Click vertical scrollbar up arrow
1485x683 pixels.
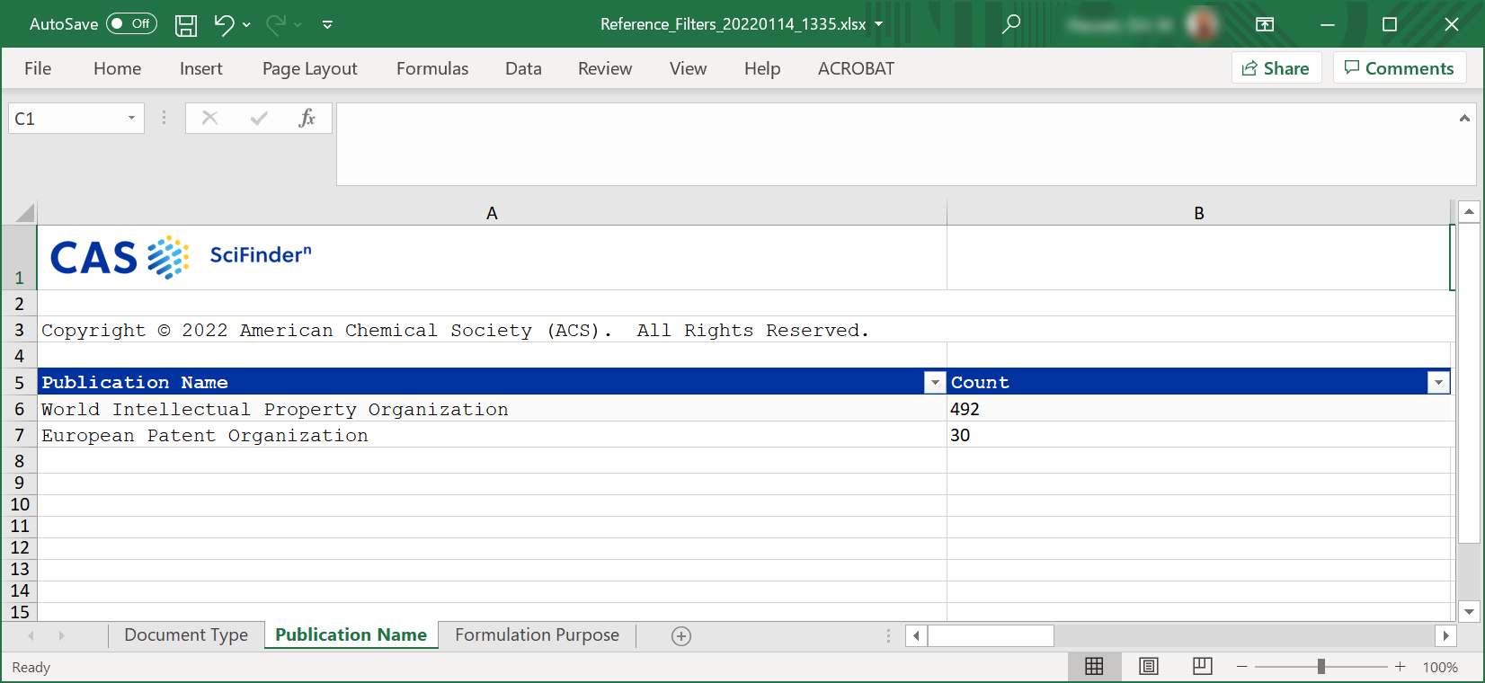1469,212
